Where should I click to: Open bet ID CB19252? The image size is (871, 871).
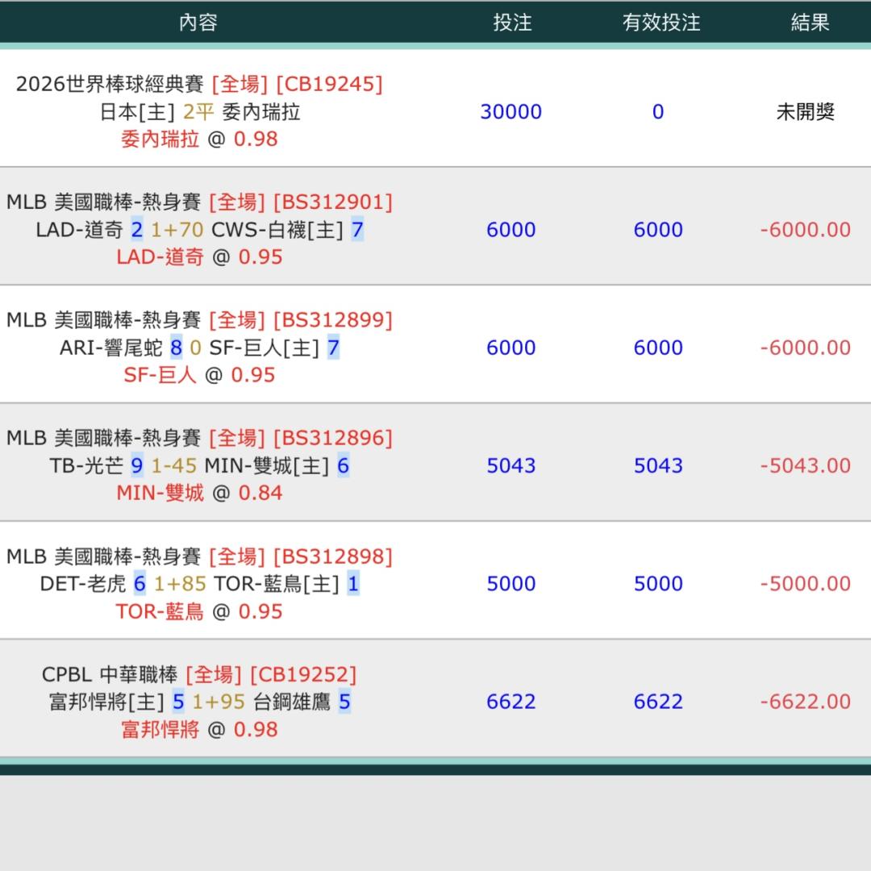point(302,674)
